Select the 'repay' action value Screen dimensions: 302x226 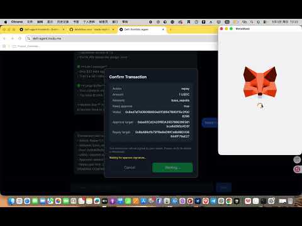[185, 89]
